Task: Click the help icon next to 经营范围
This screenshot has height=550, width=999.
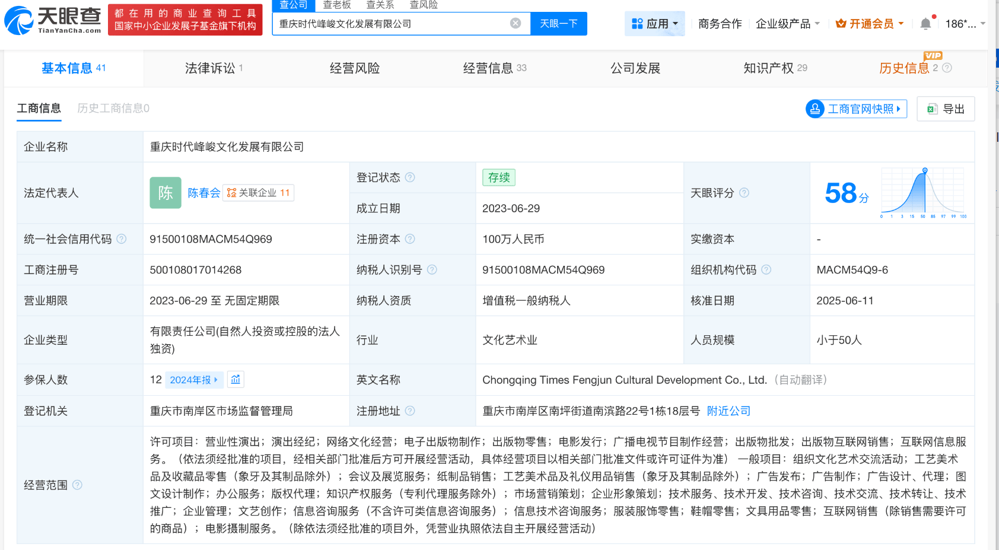Action: (x=77, y=485)
